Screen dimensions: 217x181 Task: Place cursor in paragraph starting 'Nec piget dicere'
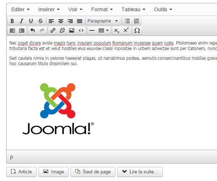pos(113,46)
